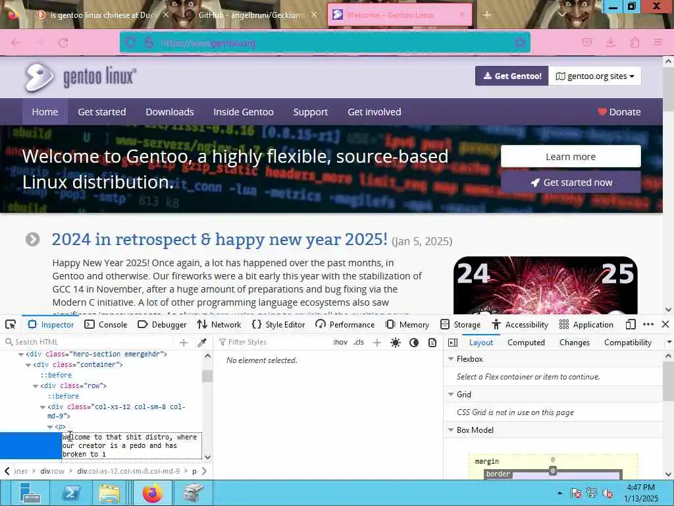Screen dimensions: 674x506
Task: Open the list all tabs dropdown
Action: [x=561, y=14]
